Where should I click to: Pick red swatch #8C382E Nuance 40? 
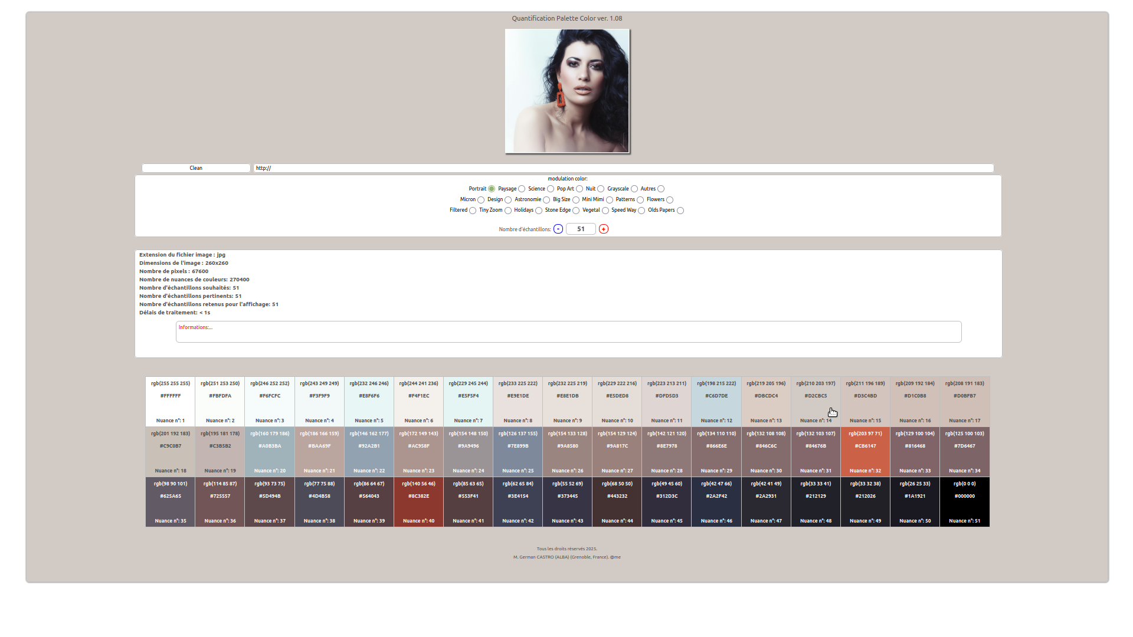418,502
